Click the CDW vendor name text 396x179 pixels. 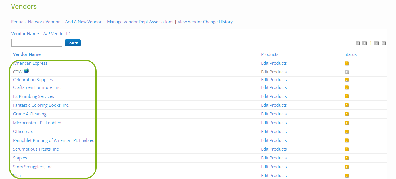click(x=18, y=72)
